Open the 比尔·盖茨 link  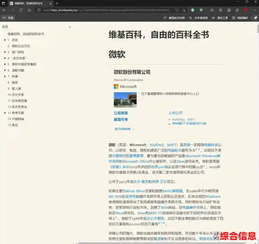coord(141,181)
